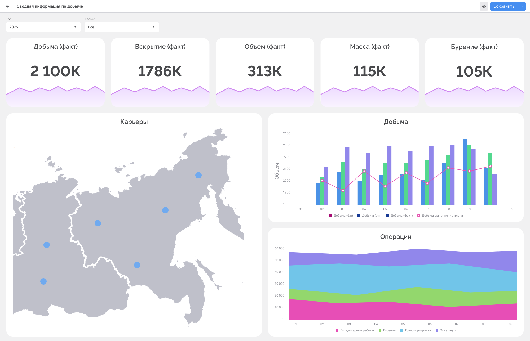Open the Год dropdown showing 2025
The image size is (530, 341).
[43, 27]
